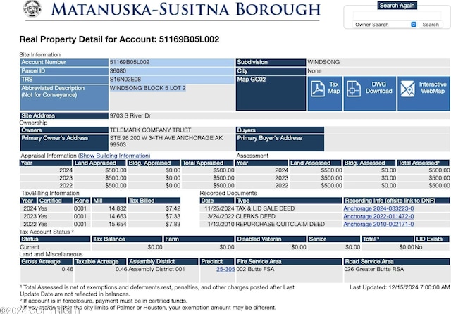Open precinct 25-305 link
451x314 pixels.
pyautogui.click(x=225, y=269)
